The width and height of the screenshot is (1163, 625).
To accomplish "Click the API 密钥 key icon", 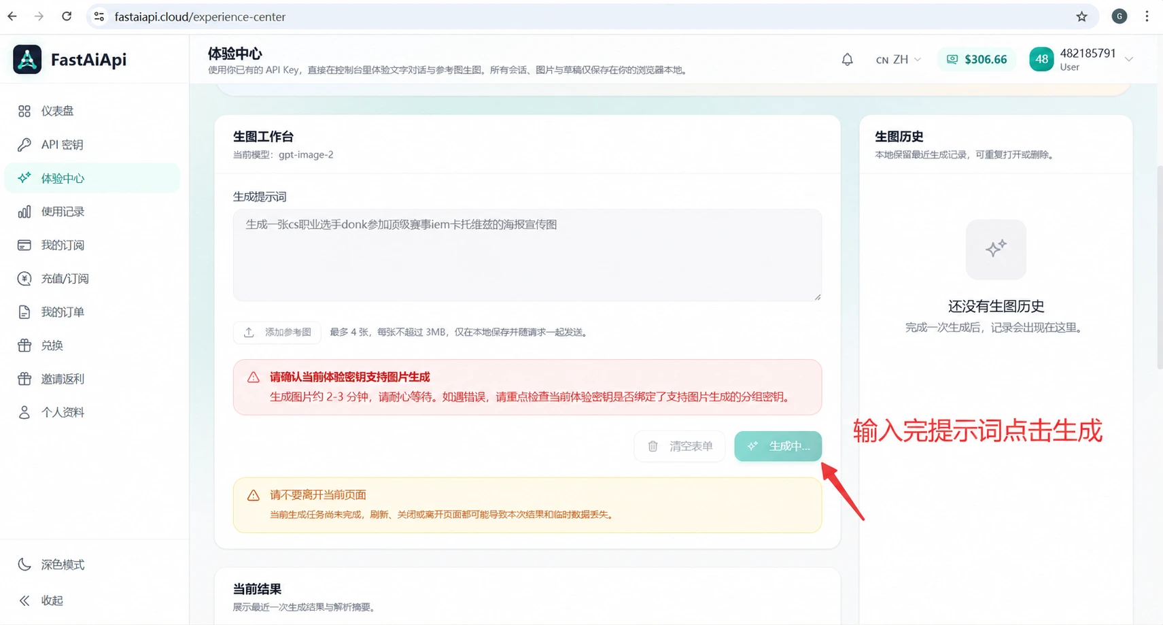I will click(24, 144).
